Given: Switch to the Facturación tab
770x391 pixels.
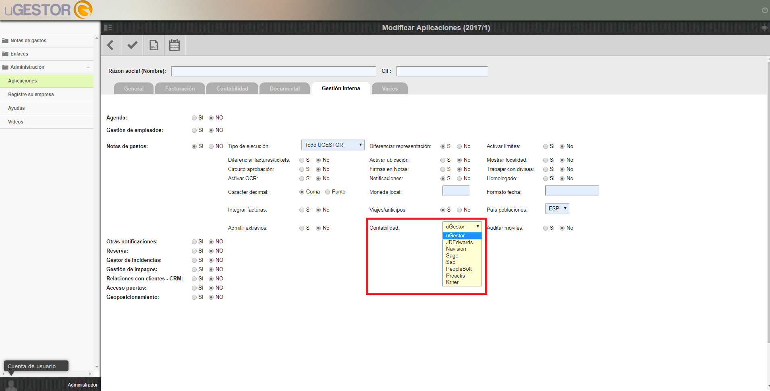Looking at the screenshot, I should [x=180, y=88].
